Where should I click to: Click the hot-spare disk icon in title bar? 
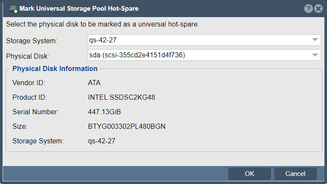click(x=14, y=9)
